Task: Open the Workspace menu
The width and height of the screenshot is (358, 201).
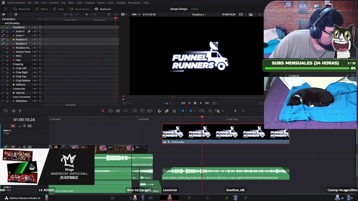Action: tap(134, 3)
